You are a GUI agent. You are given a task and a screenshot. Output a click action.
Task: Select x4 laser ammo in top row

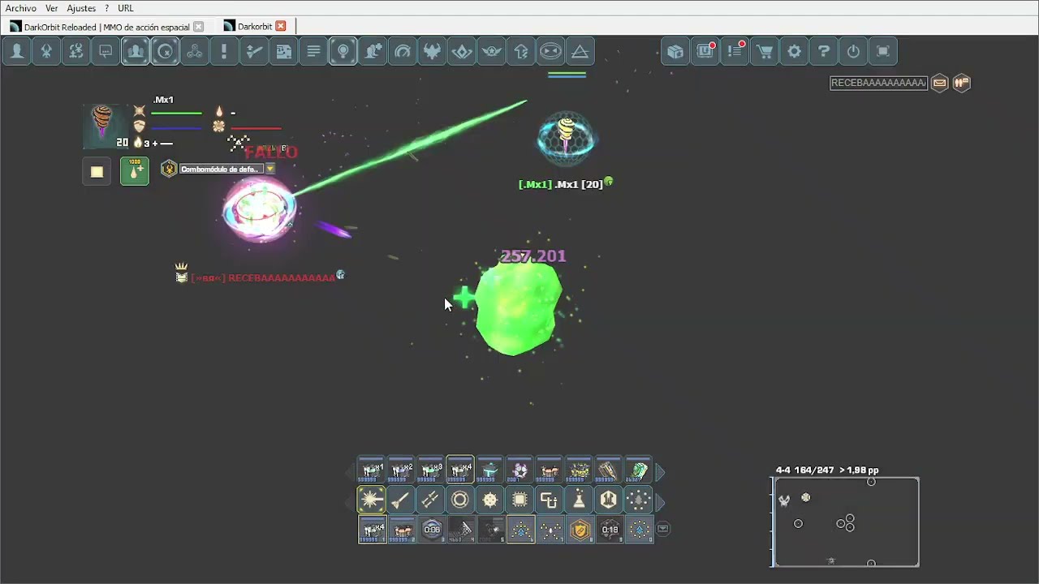[460, 470]
